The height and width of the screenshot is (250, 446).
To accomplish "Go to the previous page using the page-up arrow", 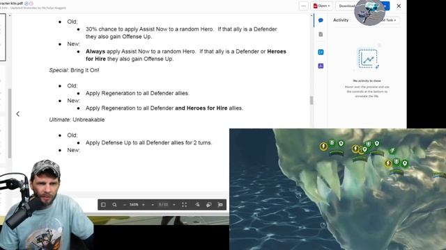I will (153, 205).
